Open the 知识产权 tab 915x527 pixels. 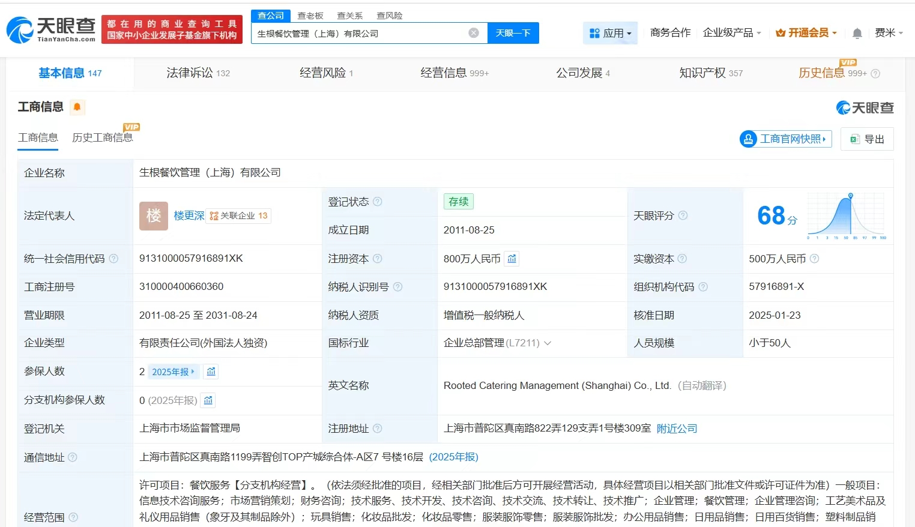coord(711,73)
